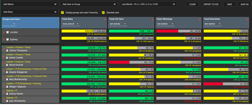The image size is (252, 105).
Task: Close the Total Interviews column
Action: [x=247, y=19]
